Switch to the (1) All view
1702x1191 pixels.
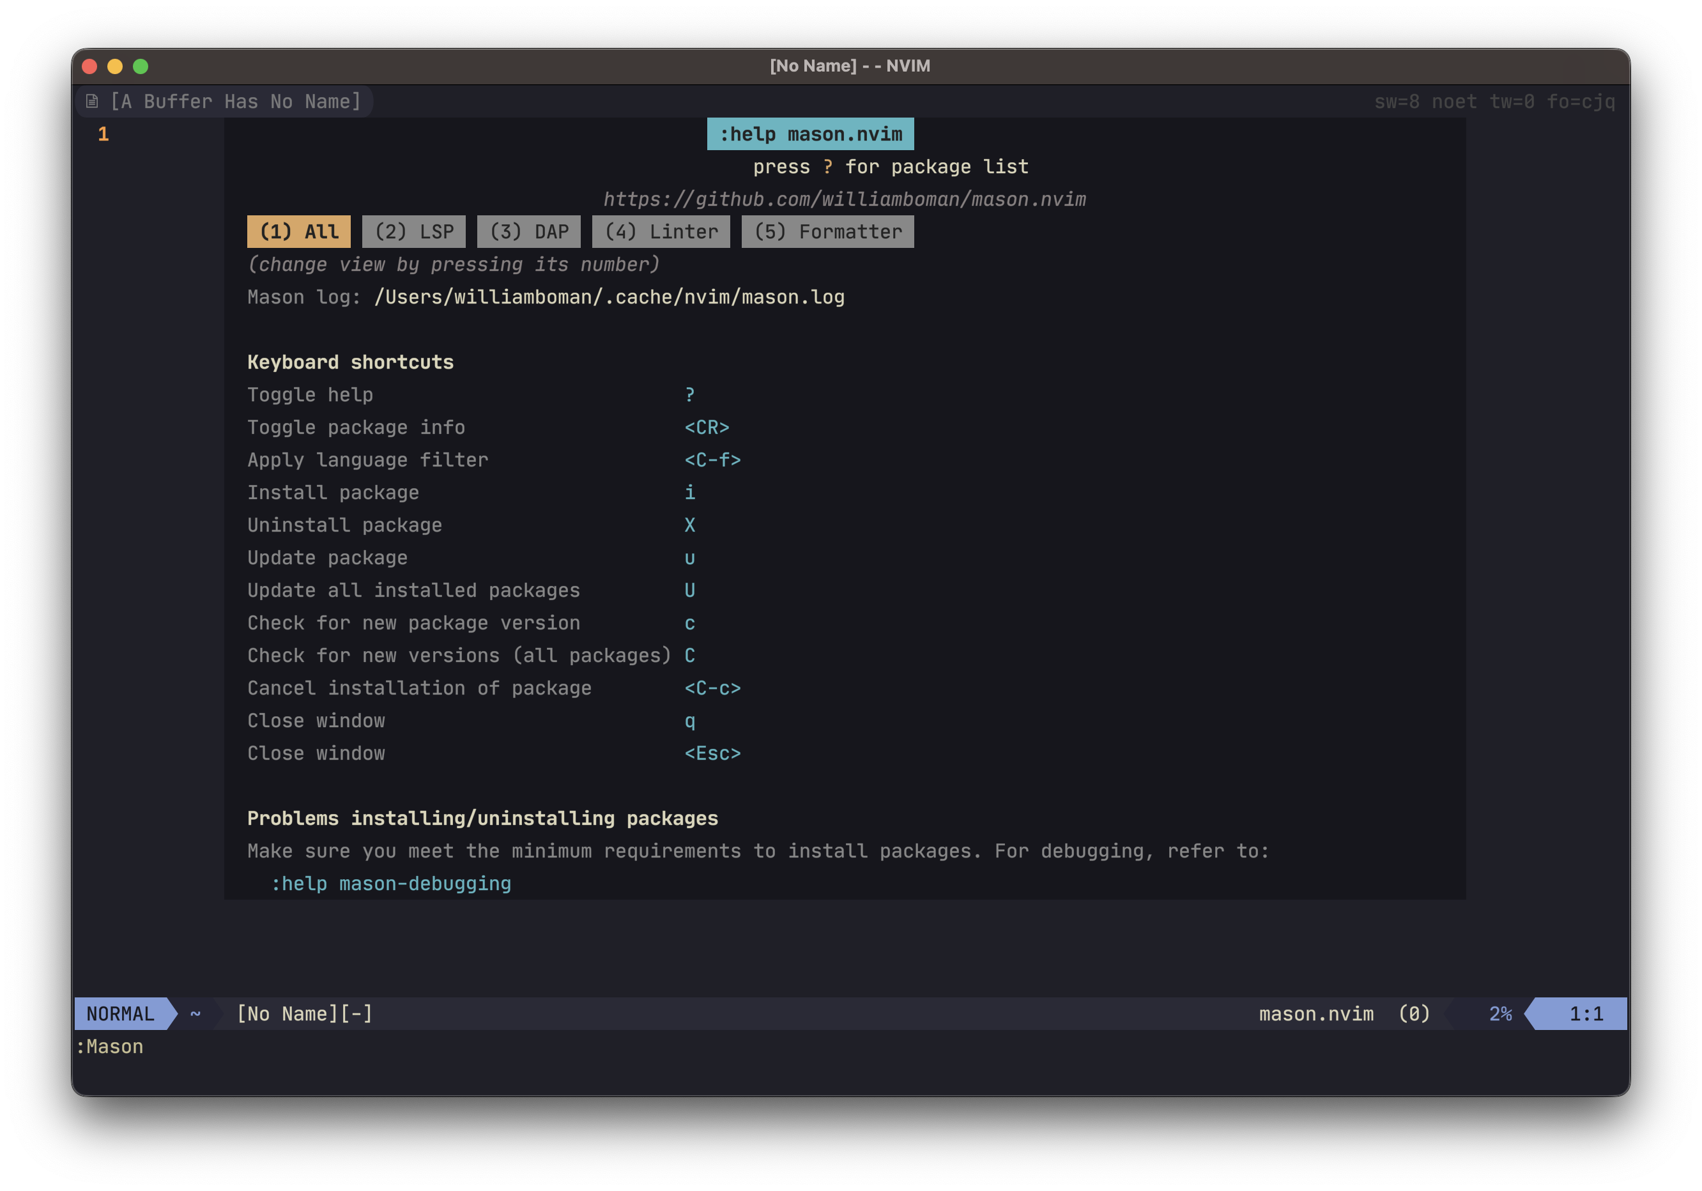(299, 232)
